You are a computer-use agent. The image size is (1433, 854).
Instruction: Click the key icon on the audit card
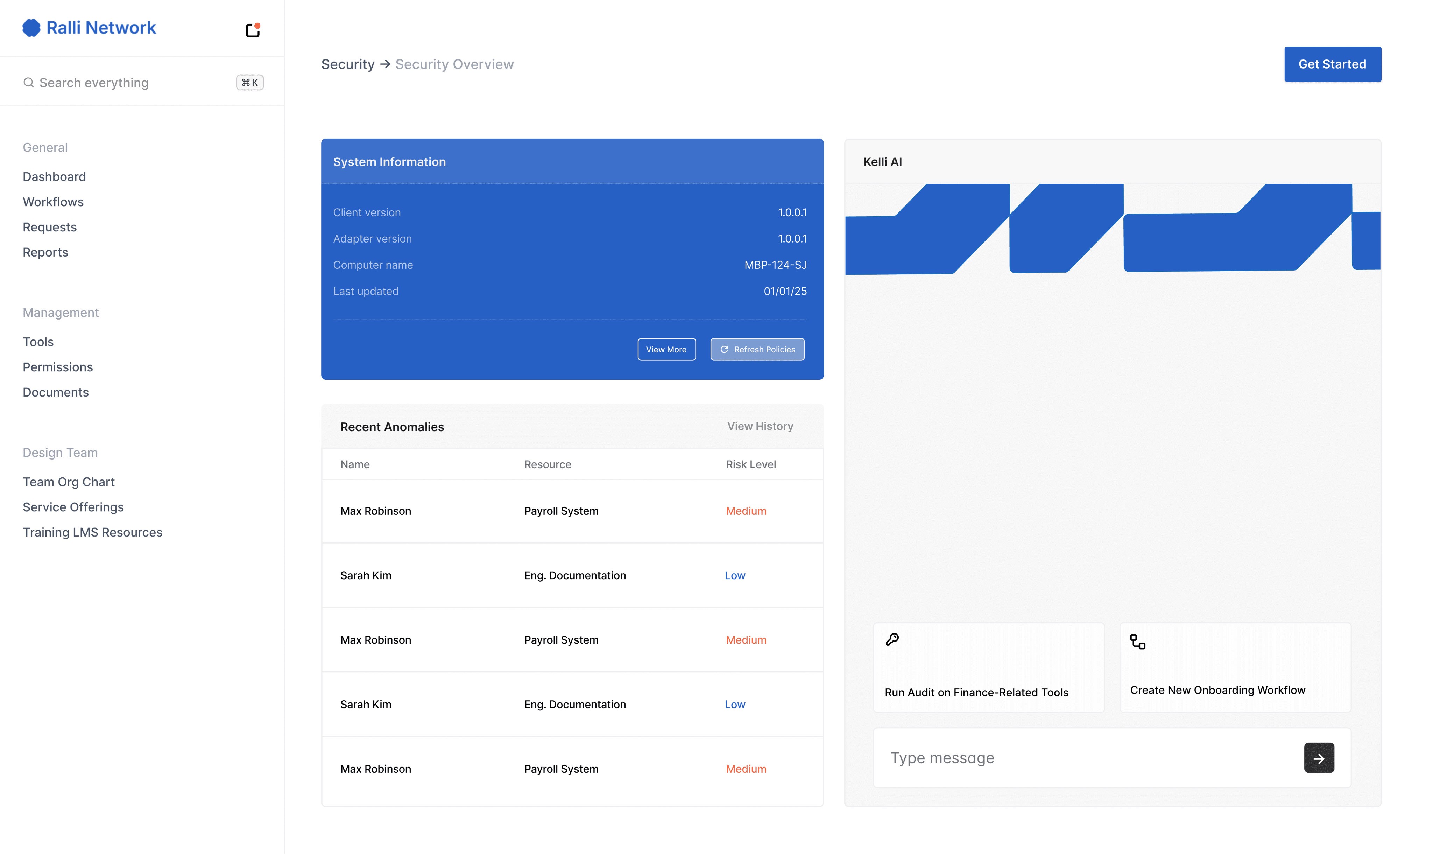pyautogui.click(x=892, y=639)
